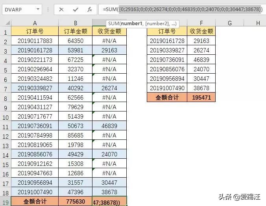Click header 订单号 in column E
The image size is (266, 206).
167,31
